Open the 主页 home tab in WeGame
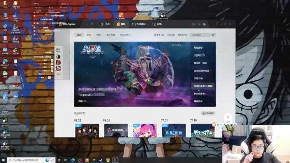 click(x=105, y=24)
